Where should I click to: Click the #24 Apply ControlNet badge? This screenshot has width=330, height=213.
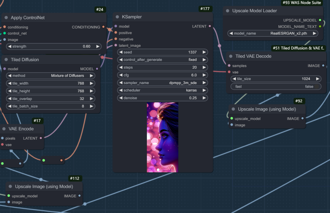[100, 9]
